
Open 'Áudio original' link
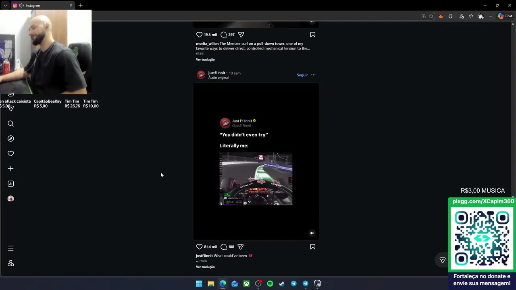tap(218, 78)
